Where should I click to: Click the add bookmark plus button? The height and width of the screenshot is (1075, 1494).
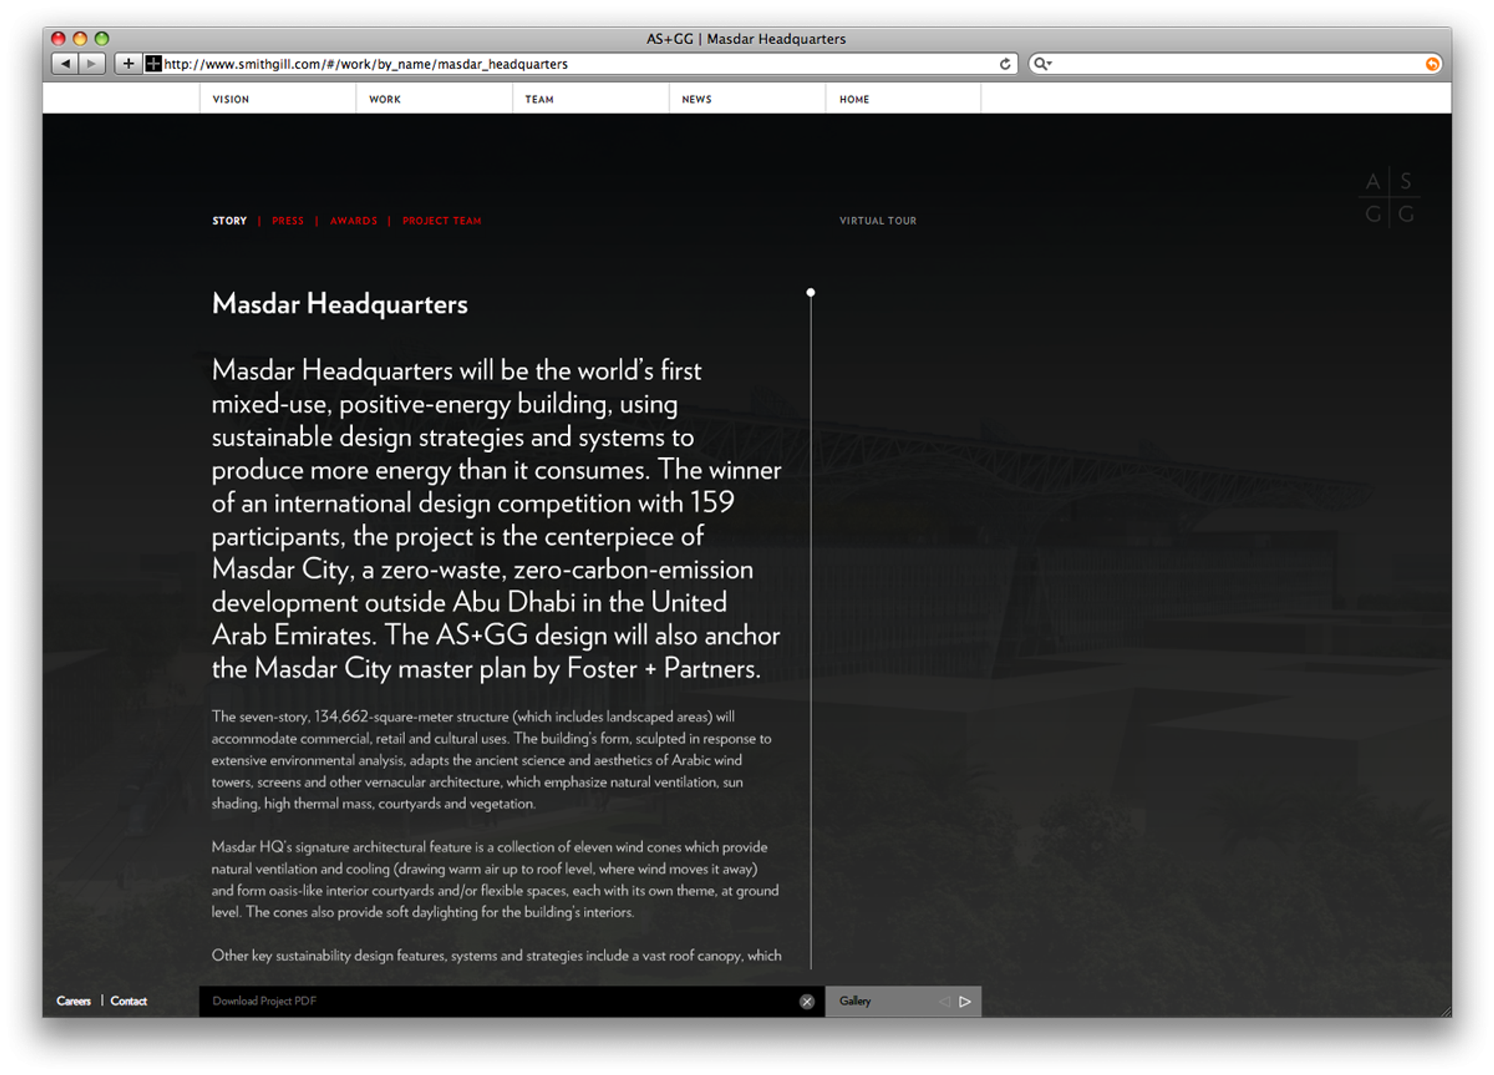(128, 64)
